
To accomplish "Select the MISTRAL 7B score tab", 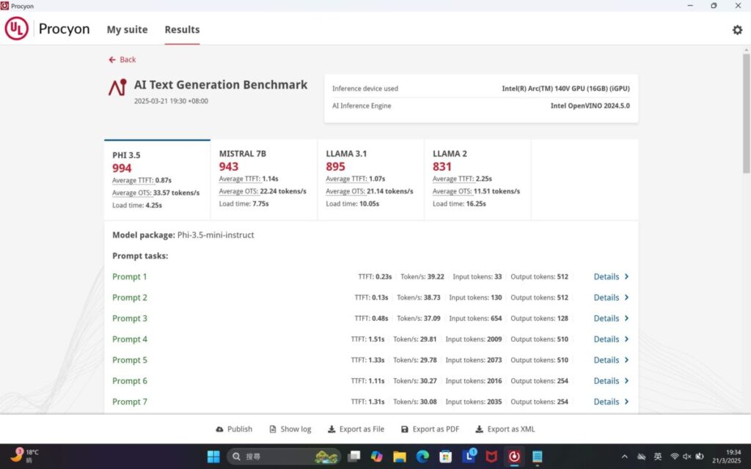I will click(x=264, y=180).
